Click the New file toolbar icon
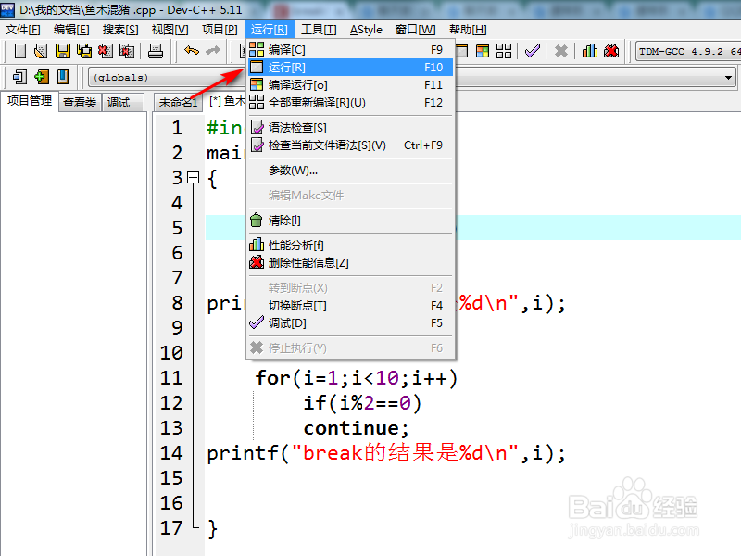Screen dimensions: 741x556 tap(19, 51)
